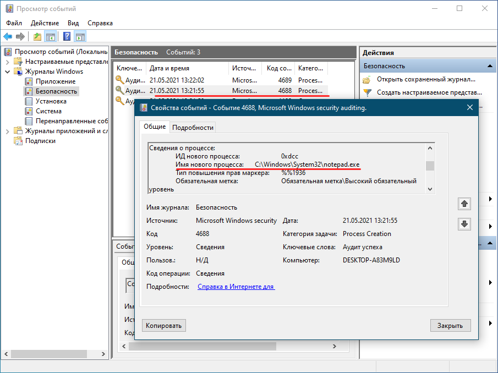The image size is (498, 373).
Task: Click the Ключевые слова column header
Action: [x=129, y=68]
